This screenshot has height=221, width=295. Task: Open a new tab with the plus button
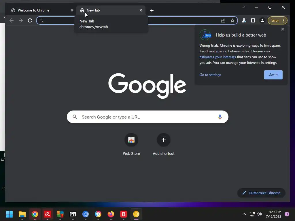pyautogui.click(x=152, y=10)
